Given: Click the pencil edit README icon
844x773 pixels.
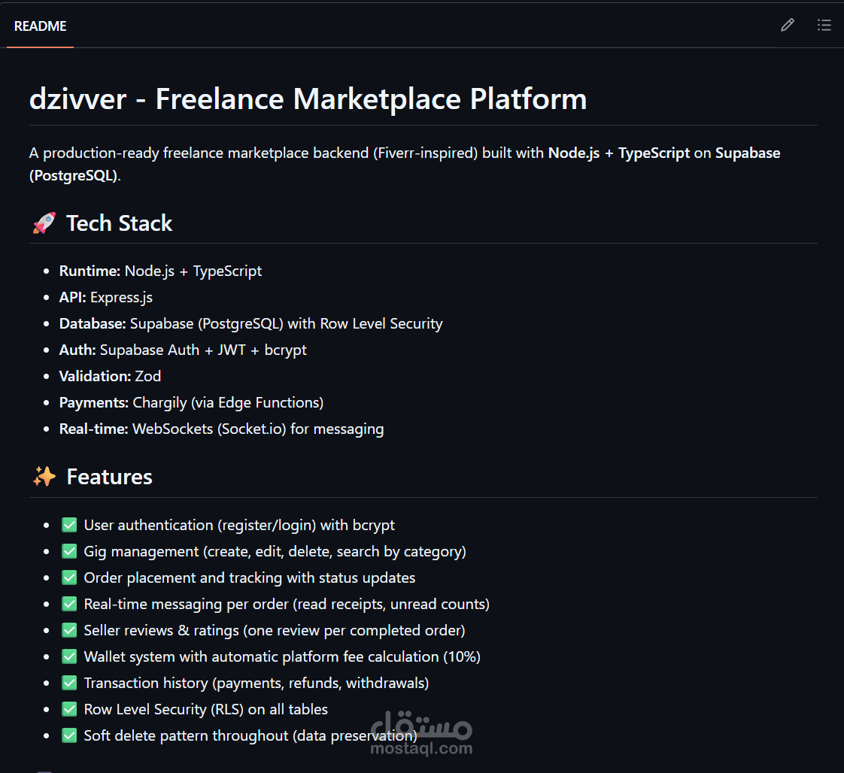Looking at the screenshot, I should tap(787, 26).
